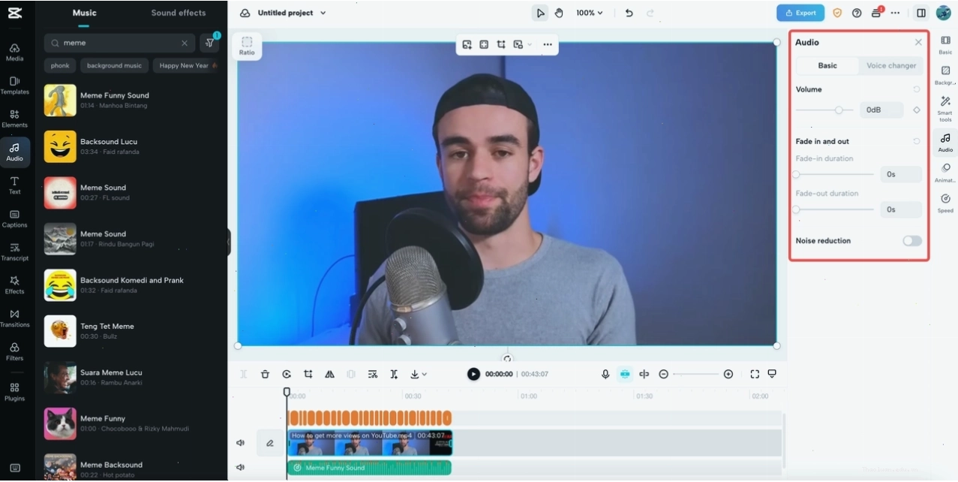Open the Transcript panel
The height and width of the screenshot is (482, 958).
[x=14, y=252]
